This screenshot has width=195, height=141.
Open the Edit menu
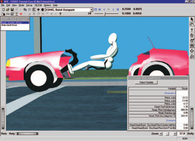8,5
